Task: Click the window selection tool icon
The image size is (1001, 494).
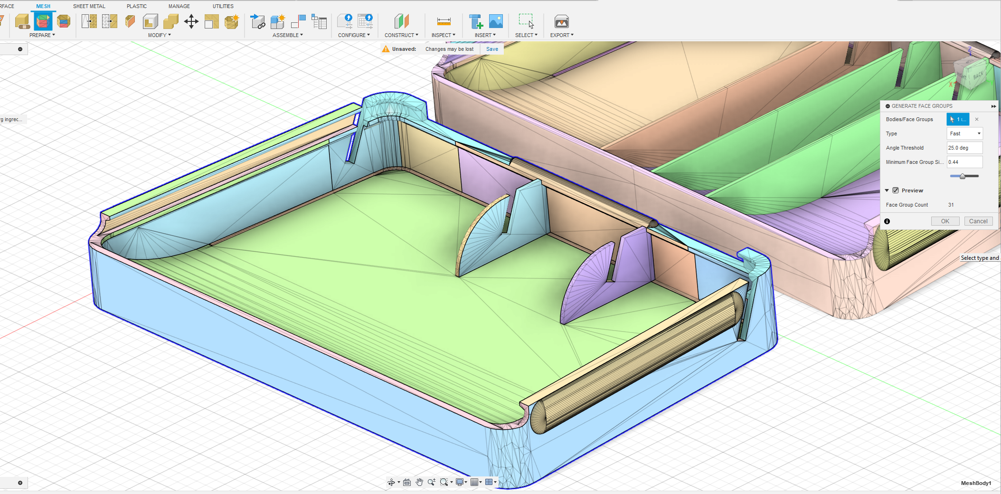Action: [x=526, y=21]
